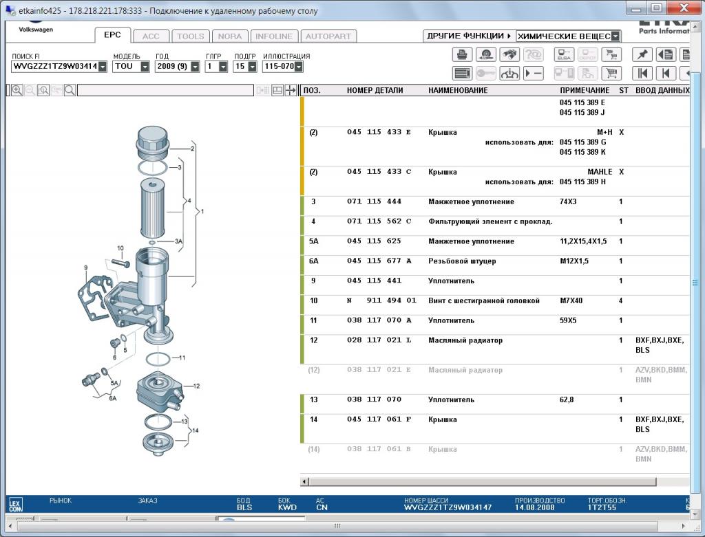Click the printer icon in the toolbar
Viewport: 705px width, 537px height.
[x=462, y=55]
